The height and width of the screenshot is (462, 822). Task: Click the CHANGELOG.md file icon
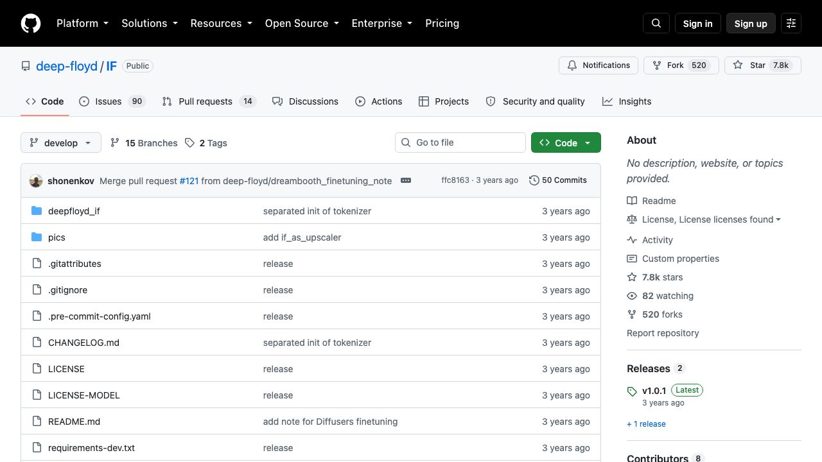point(37,343)
